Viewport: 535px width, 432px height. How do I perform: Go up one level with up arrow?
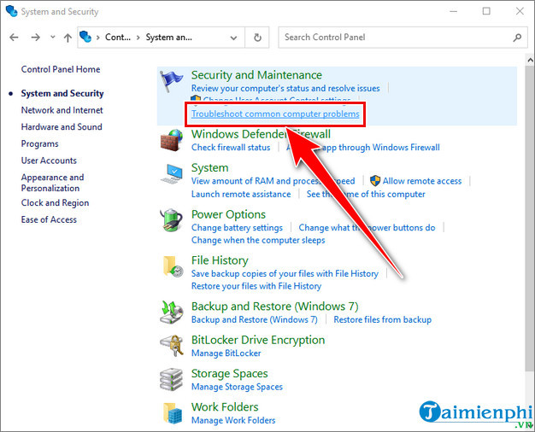pos(68,38)
